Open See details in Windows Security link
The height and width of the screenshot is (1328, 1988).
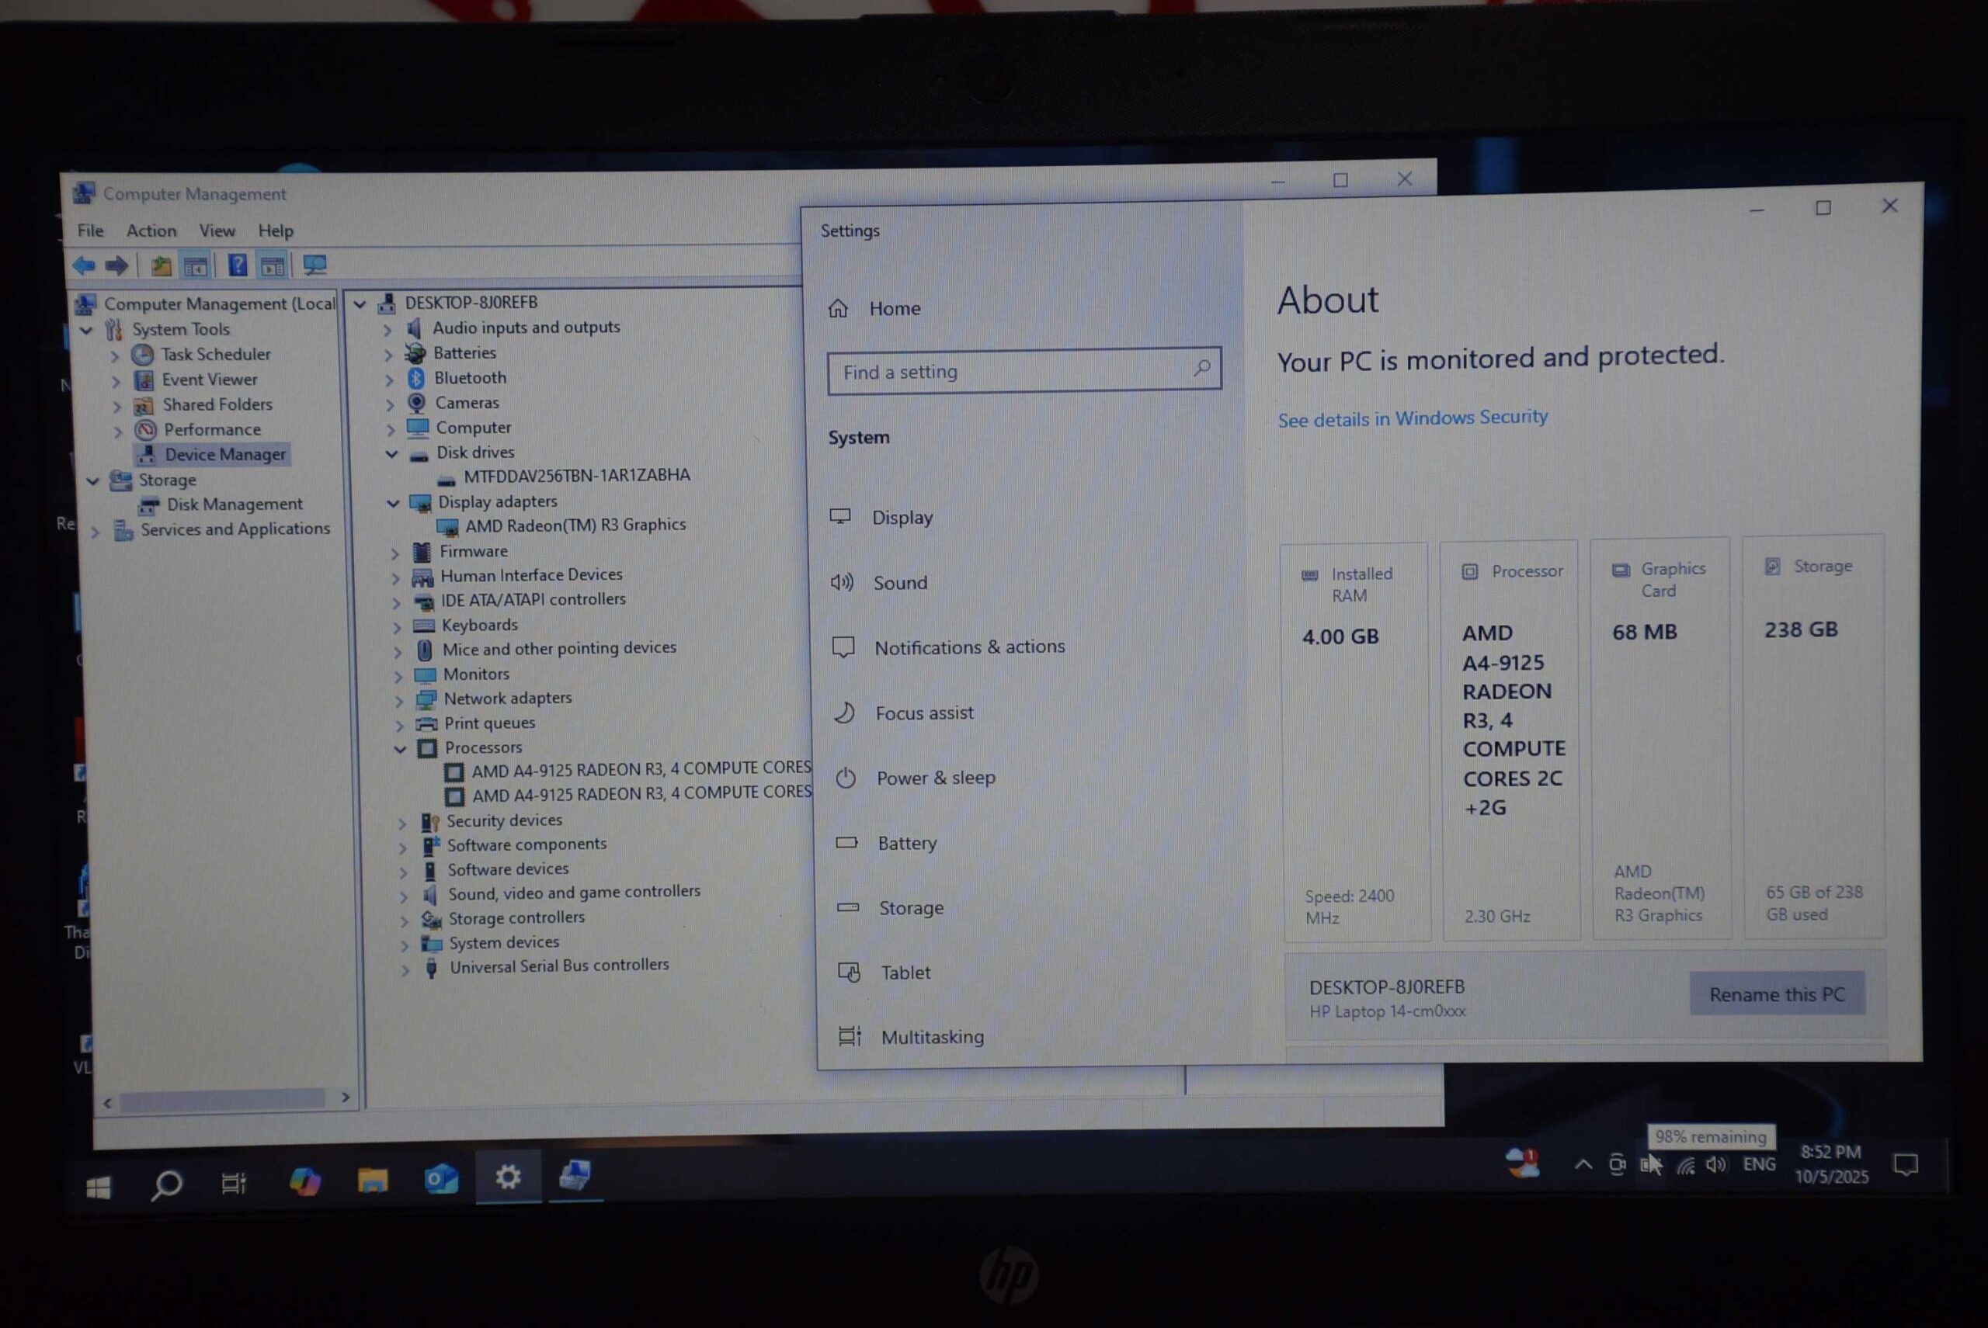point(1412,418)
